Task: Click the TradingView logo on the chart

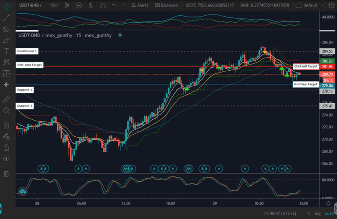Action: (23, 192)
